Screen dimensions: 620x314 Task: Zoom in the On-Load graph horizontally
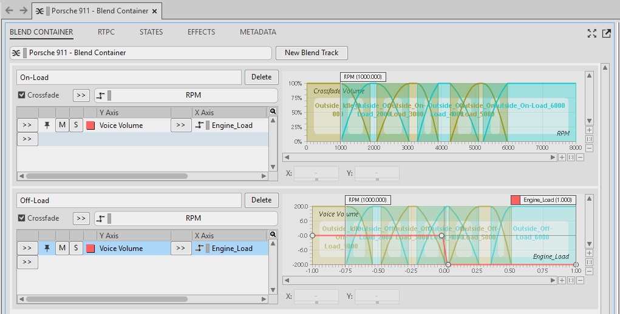coord(562,157)
